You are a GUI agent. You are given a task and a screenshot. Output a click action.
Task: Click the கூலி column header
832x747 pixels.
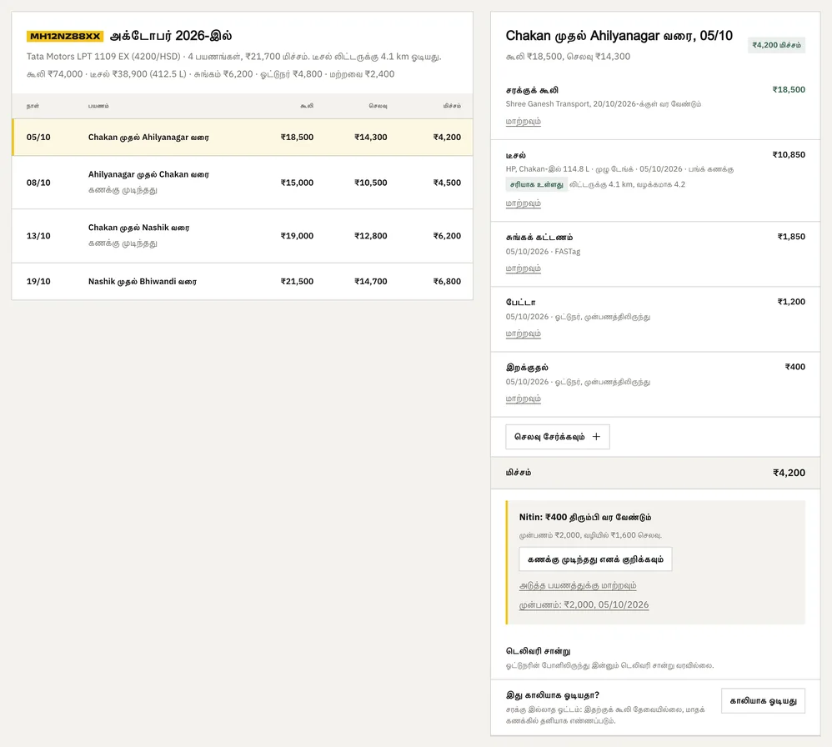(x=307, y=106)
